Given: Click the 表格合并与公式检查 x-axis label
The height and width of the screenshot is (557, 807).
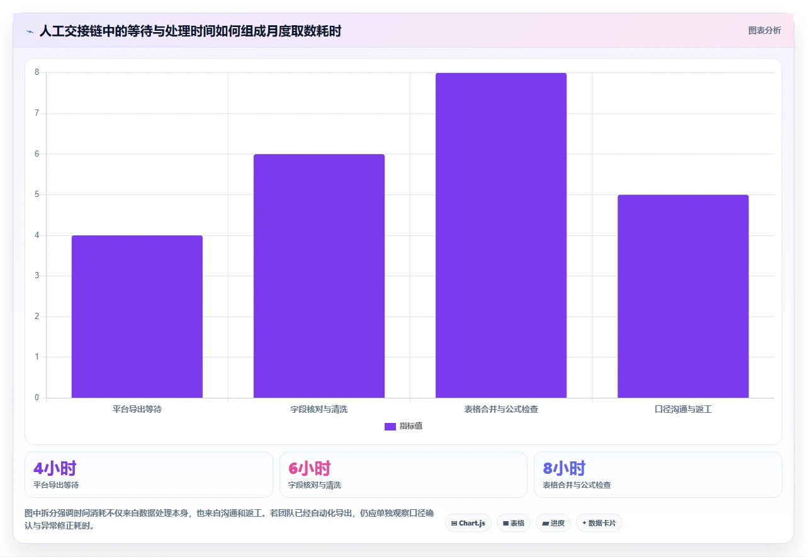Looking at the screenshot, I should 501,409.
